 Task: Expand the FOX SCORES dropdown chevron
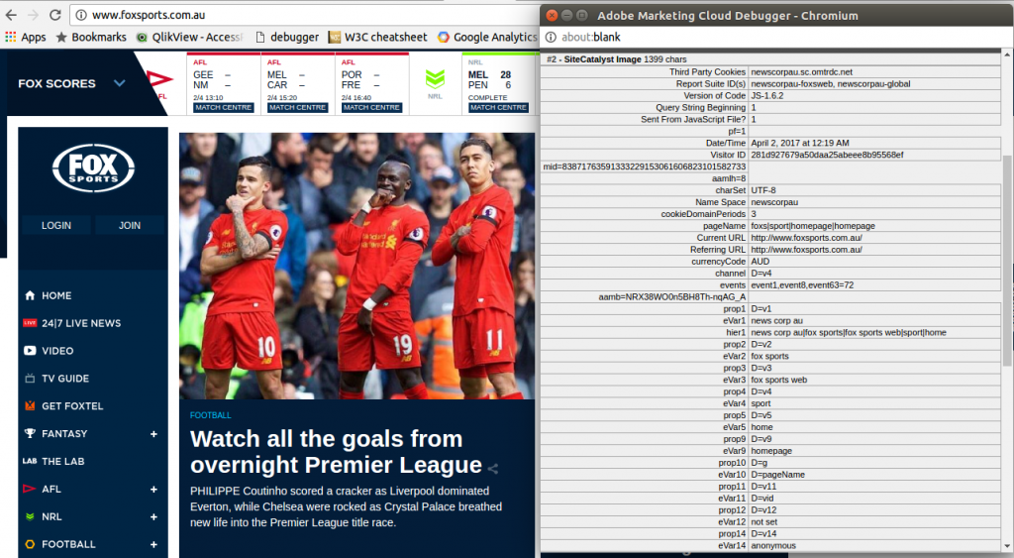point(120,83)
